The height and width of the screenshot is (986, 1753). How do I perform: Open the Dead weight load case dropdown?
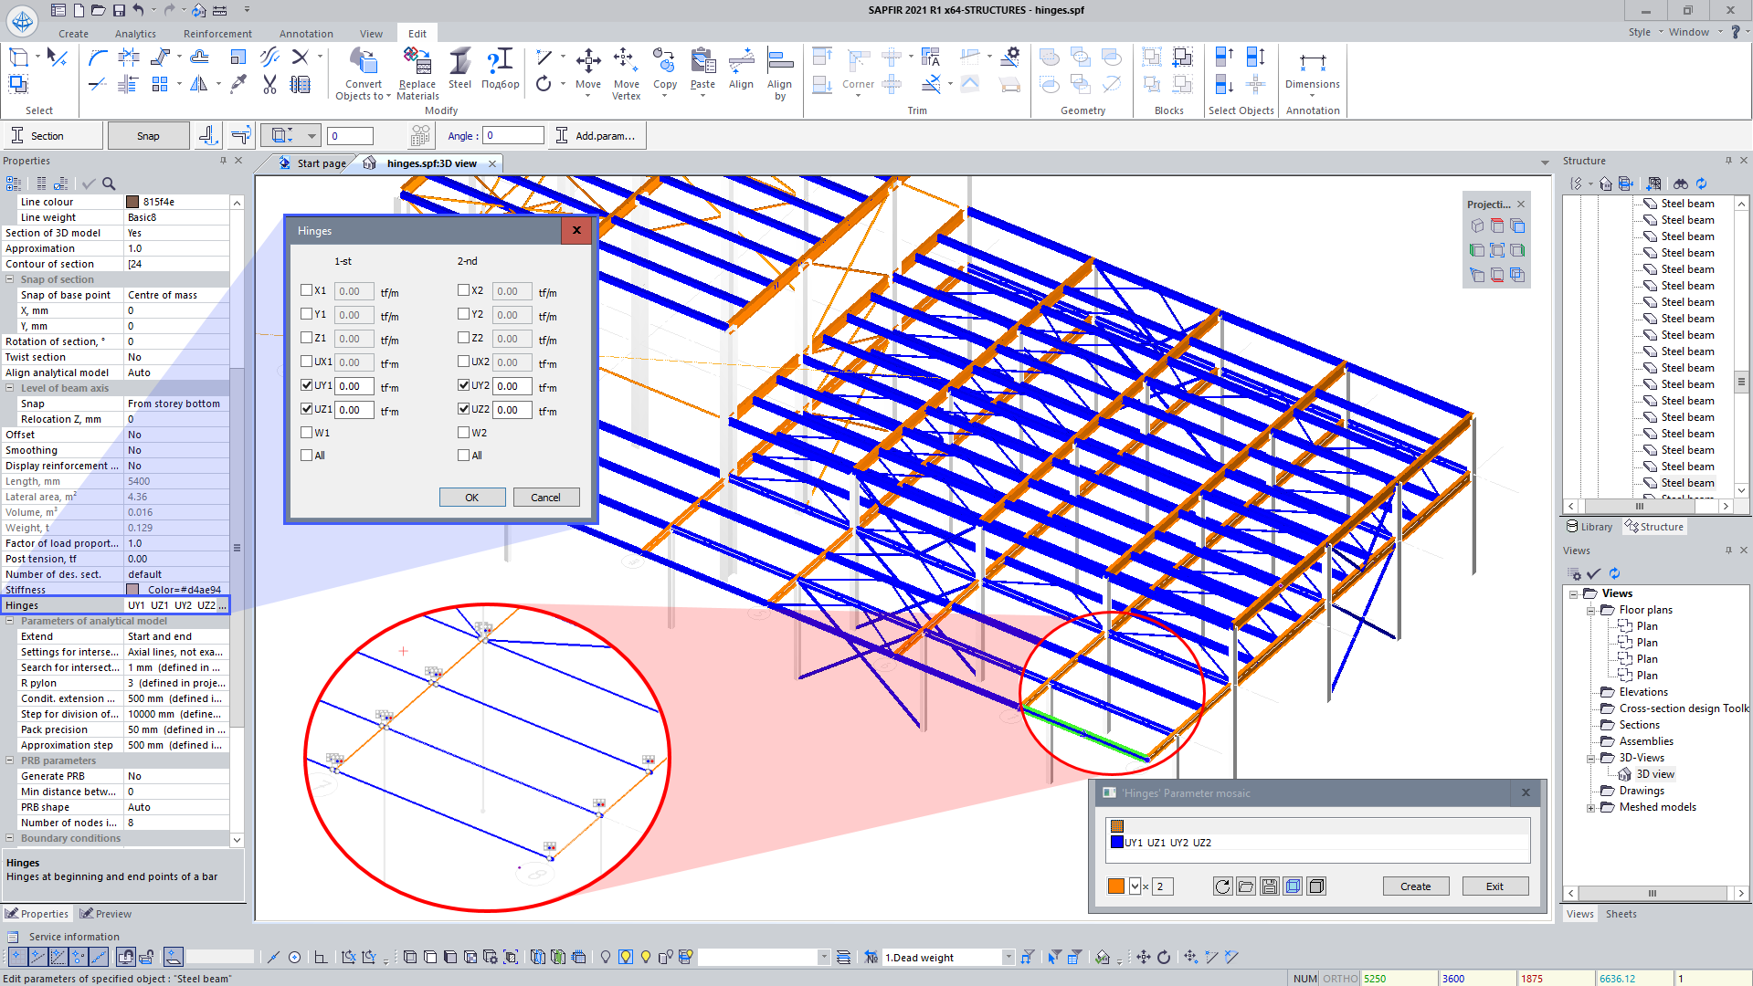tap(1008, 957)
